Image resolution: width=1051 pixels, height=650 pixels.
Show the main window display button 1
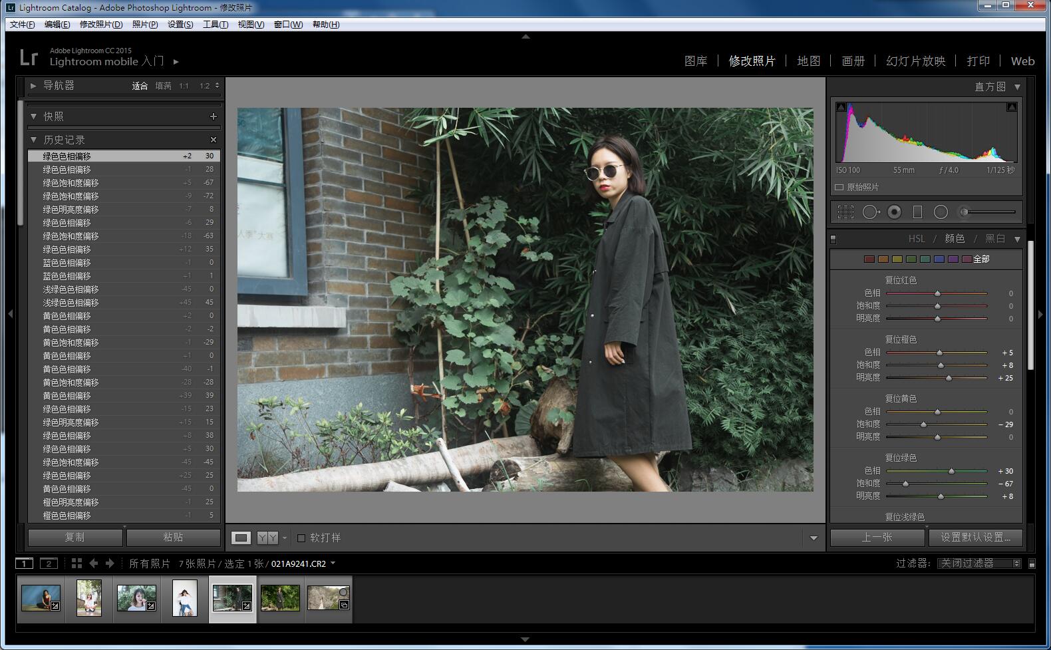24,564
